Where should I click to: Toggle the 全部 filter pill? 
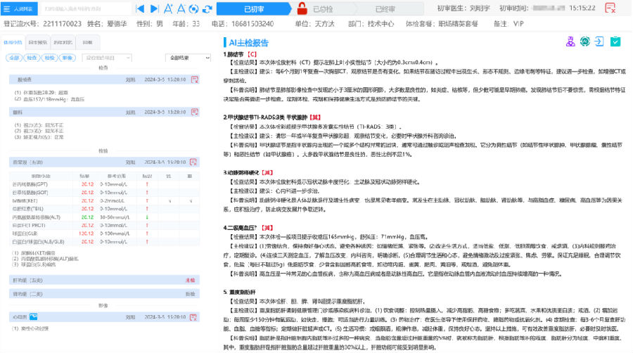point(14,58)
